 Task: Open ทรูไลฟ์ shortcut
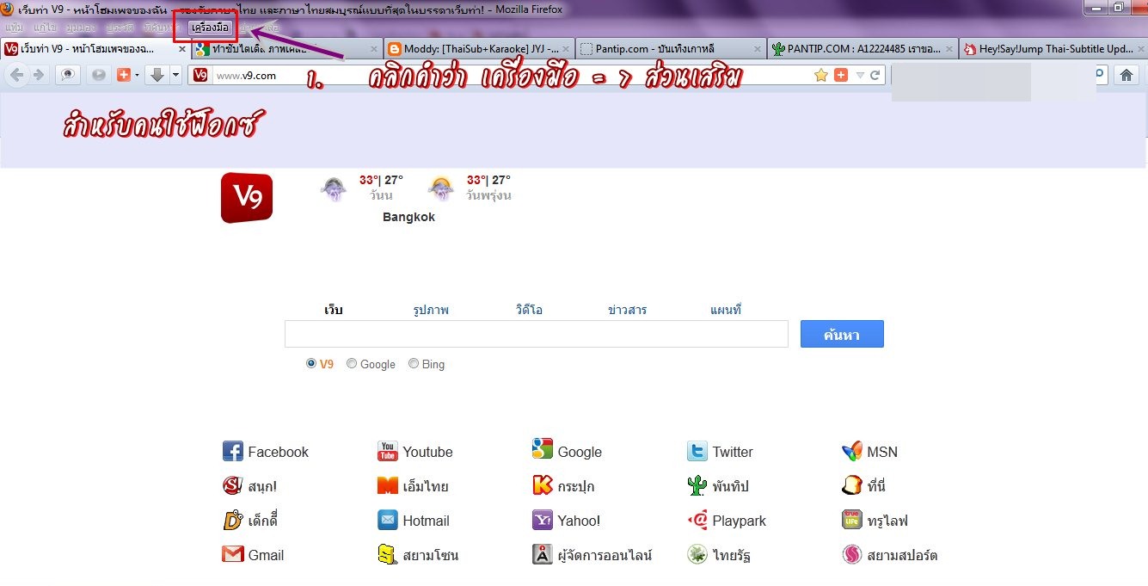(x=875, y=521)
